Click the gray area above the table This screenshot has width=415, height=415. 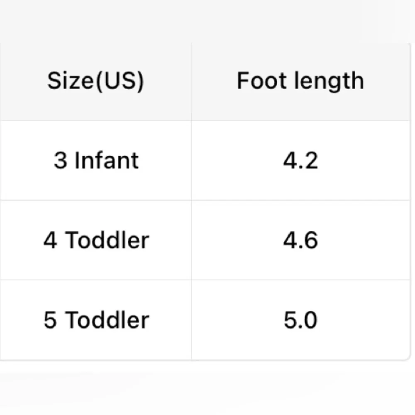pos(207,21)
